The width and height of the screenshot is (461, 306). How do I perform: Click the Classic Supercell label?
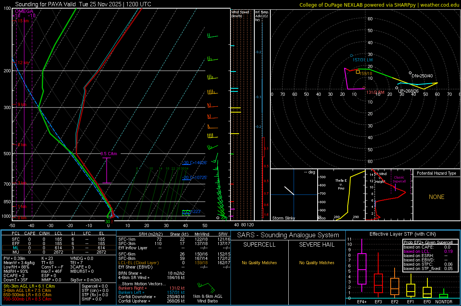pos(399,179)
